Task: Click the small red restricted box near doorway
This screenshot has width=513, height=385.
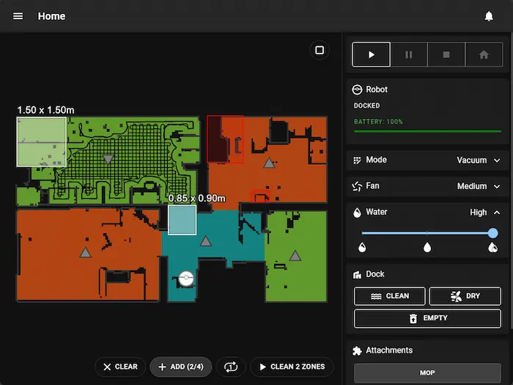Action: [259, 196]
